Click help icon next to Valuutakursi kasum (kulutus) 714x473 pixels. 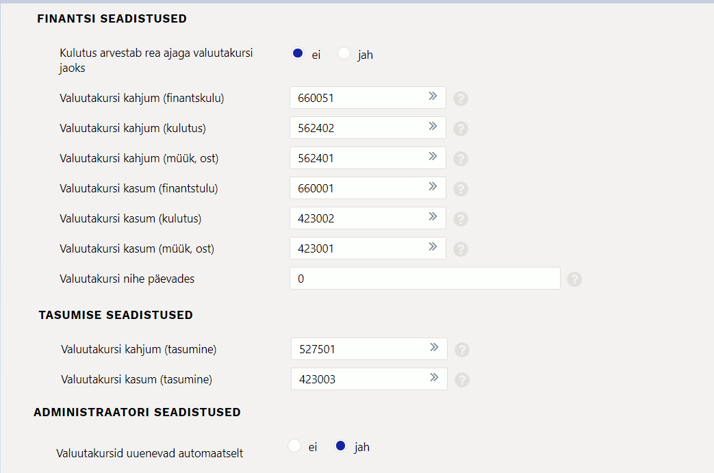(x=461, y=219)
